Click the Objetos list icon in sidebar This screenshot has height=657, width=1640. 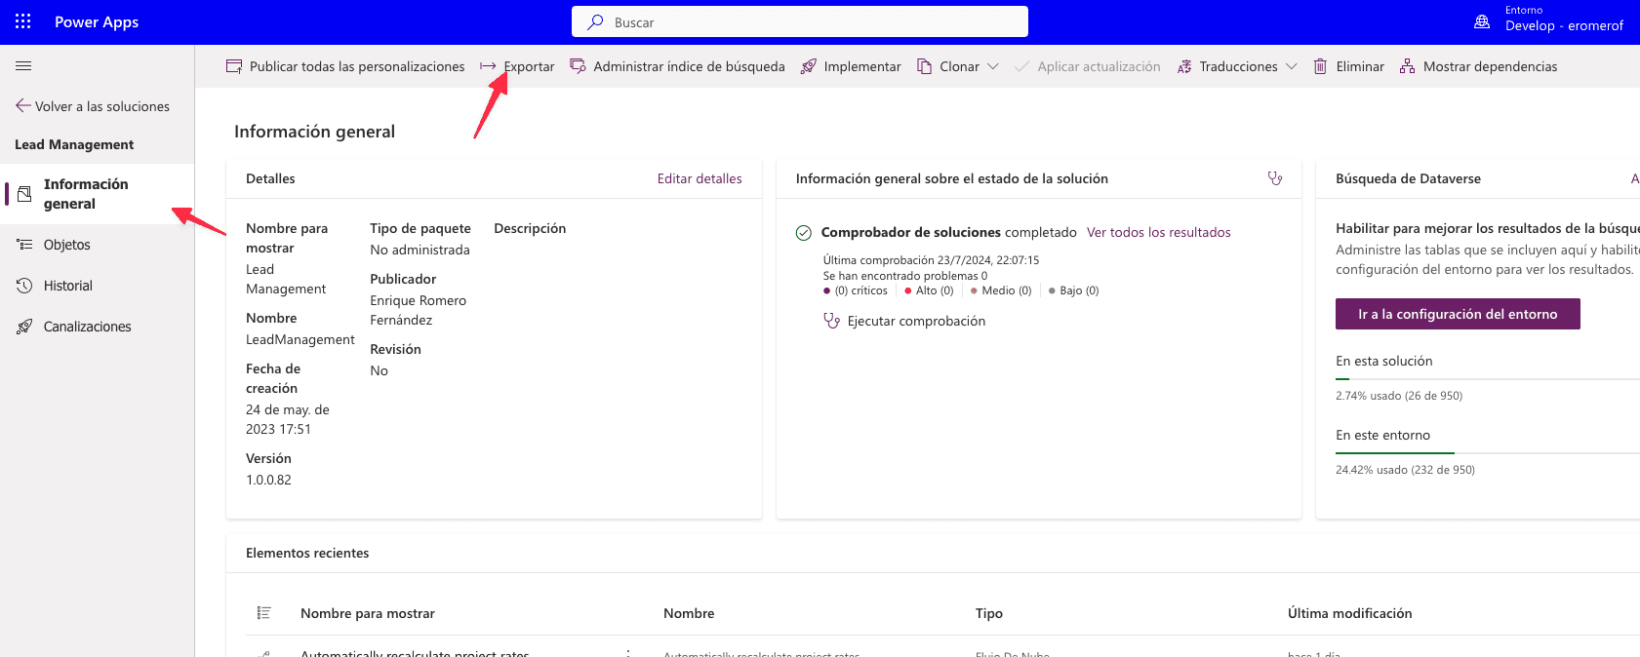(x=24, y=245)
